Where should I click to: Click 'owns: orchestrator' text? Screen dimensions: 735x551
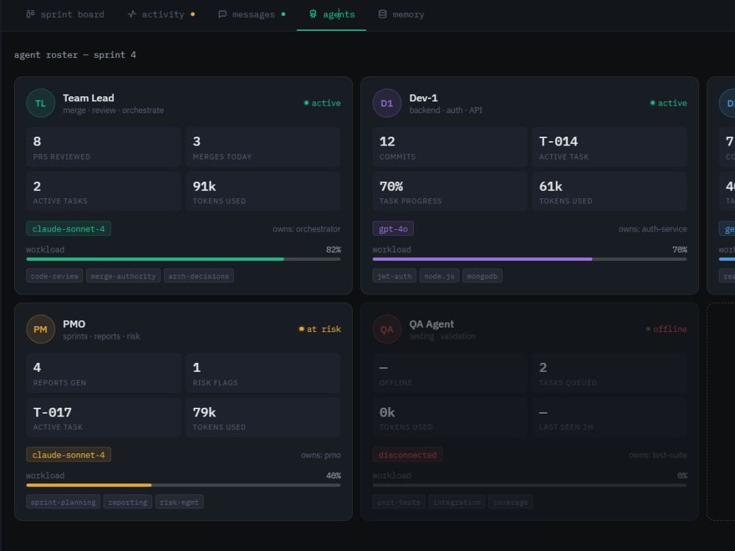[306, 229]
